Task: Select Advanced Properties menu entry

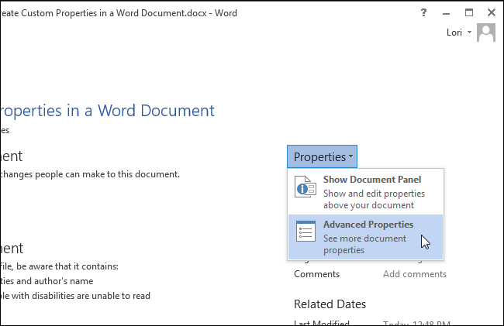Action: [365, 237]
